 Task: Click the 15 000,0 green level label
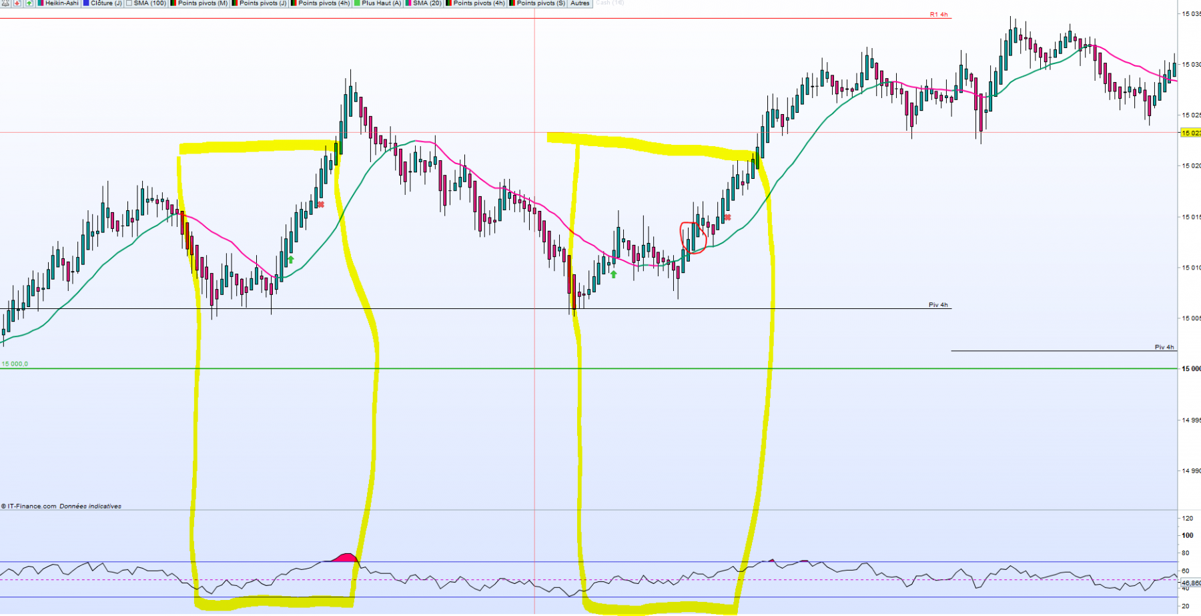(15, 364)
